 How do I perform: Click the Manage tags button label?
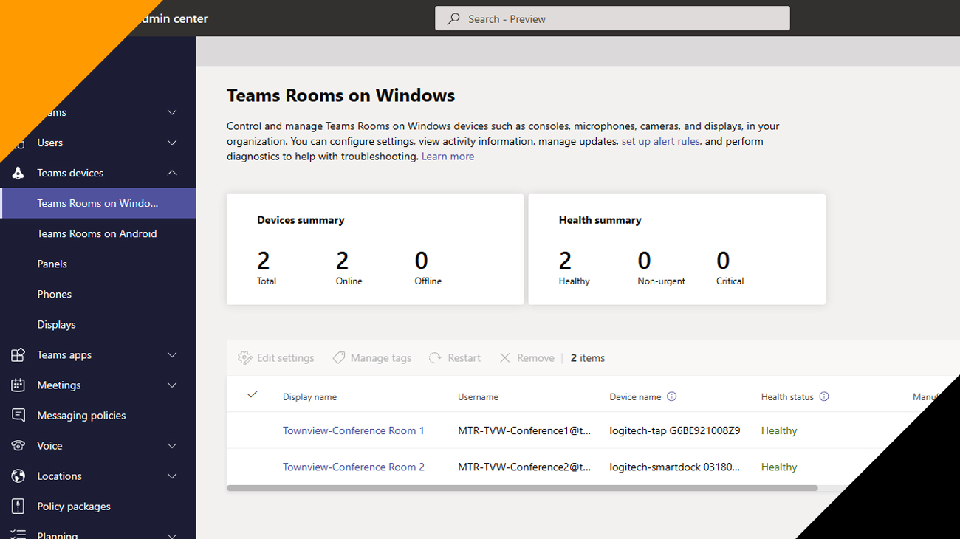point(381,358)
